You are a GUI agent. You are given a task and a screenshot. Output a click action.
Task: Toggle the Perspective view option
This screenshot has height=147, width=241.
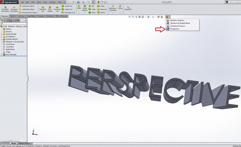pos(183,29)
